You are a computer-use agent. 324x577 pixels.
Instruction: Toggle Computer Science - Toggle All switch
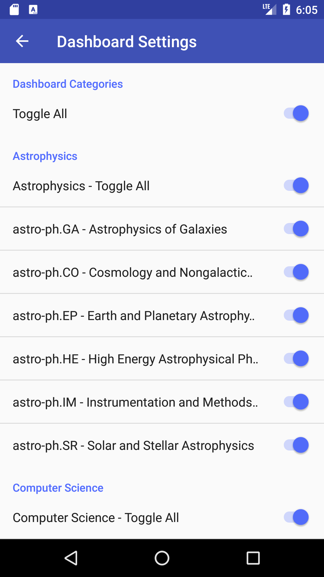click(x=296, y=517)
